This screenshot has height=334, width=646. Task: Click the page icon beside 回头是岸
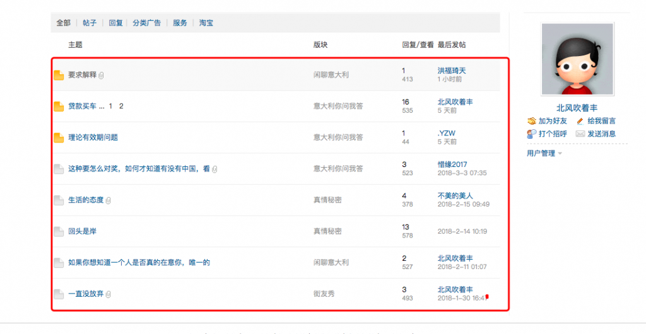(x=59, y=231)
